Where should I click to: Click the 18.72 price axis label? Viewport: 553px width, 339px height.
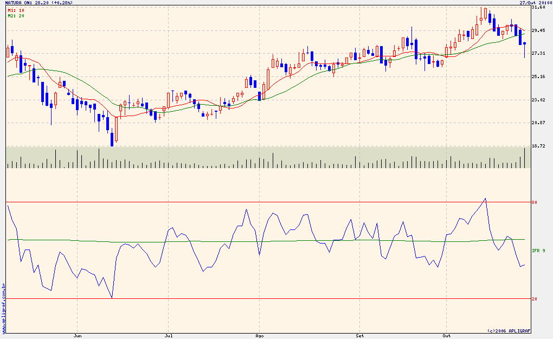coord(538,146)
